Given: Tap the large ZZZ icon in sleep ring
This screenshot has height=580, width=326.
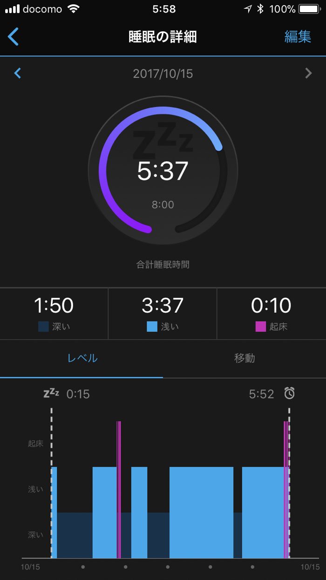Looking at the screenshot, I should [x=163, y=140].
